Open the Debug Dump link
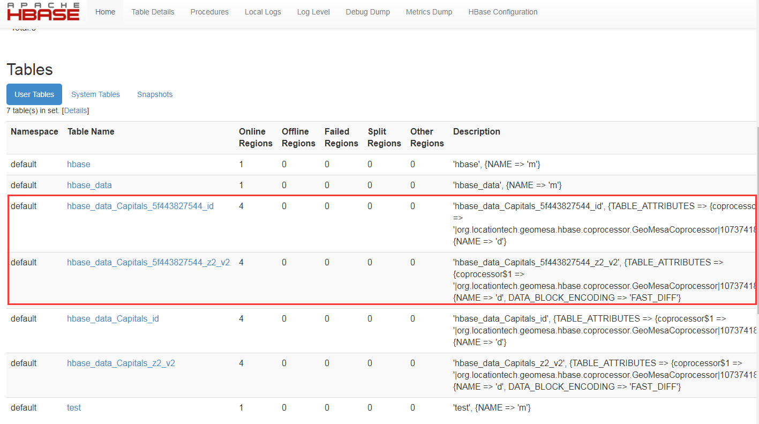Viewport: 759px width, 424px height. tap(368, 12)
